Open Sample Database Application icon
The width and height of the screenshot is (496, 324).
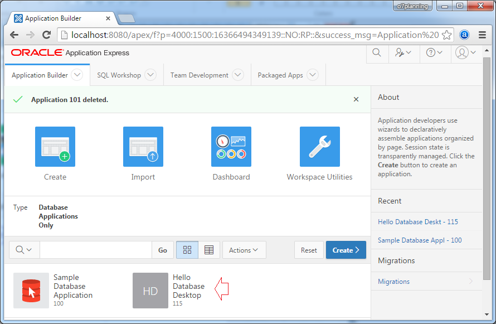tap(31, 291)
